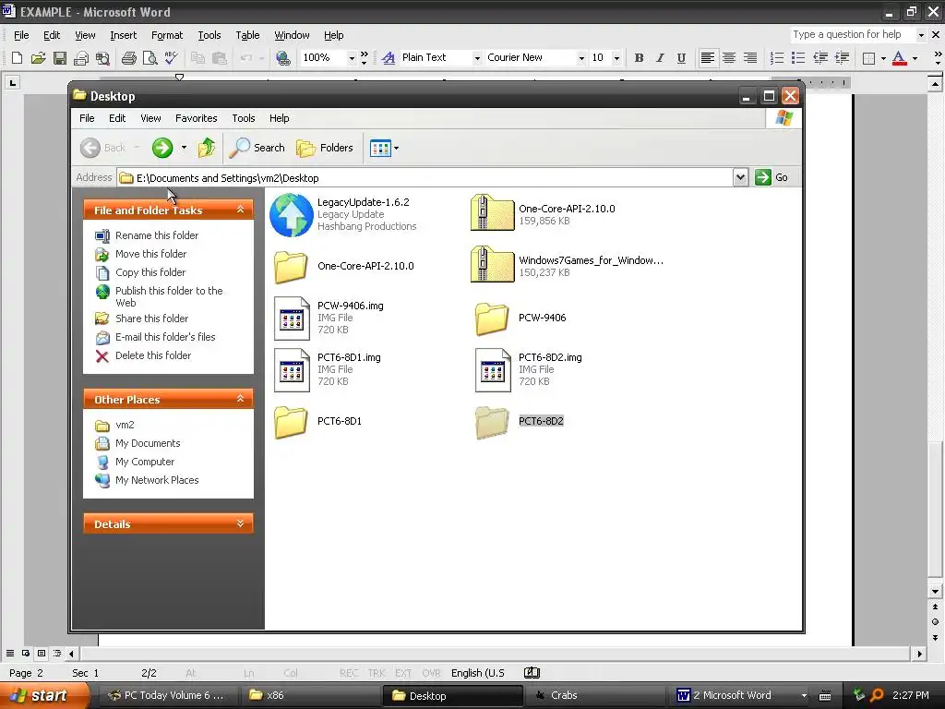Select the PCW-9406 folder icon
This screenshot has width=945, height=709.
(492, 318)
